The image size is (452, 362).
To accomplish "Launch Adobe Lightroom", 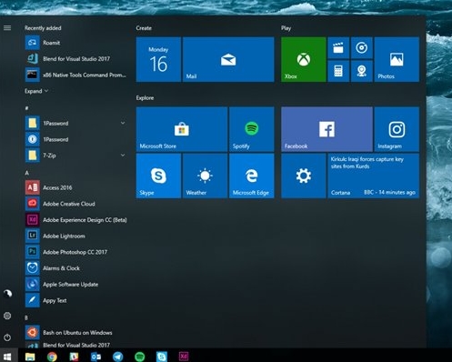I will coord(75,236).
